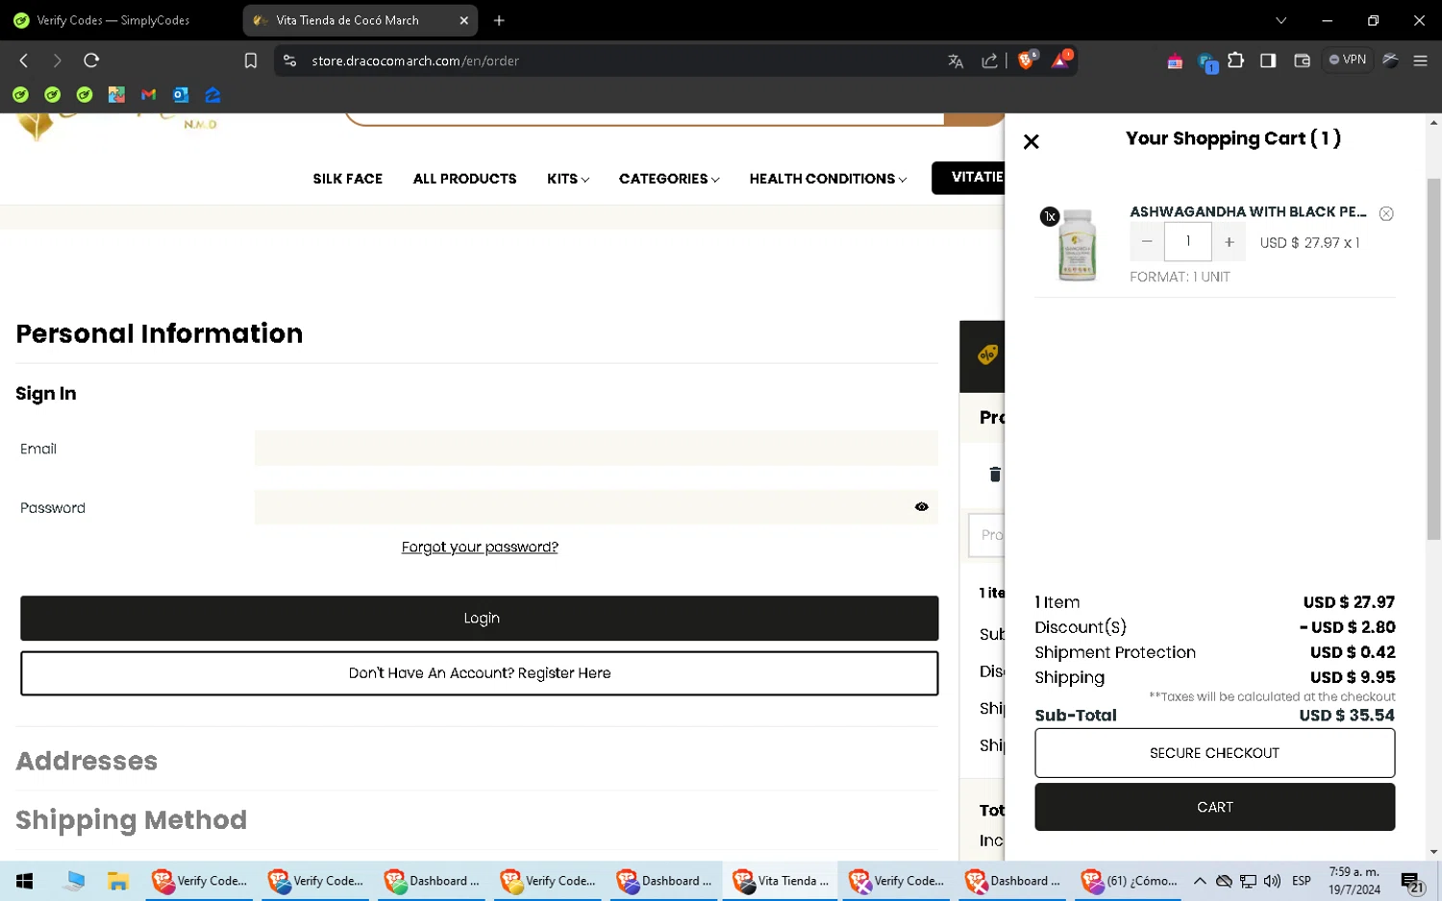The image size is (1442, 901).
Task: Increase Ashwagandha quantity with plus button
Action: click(1229, 242)
